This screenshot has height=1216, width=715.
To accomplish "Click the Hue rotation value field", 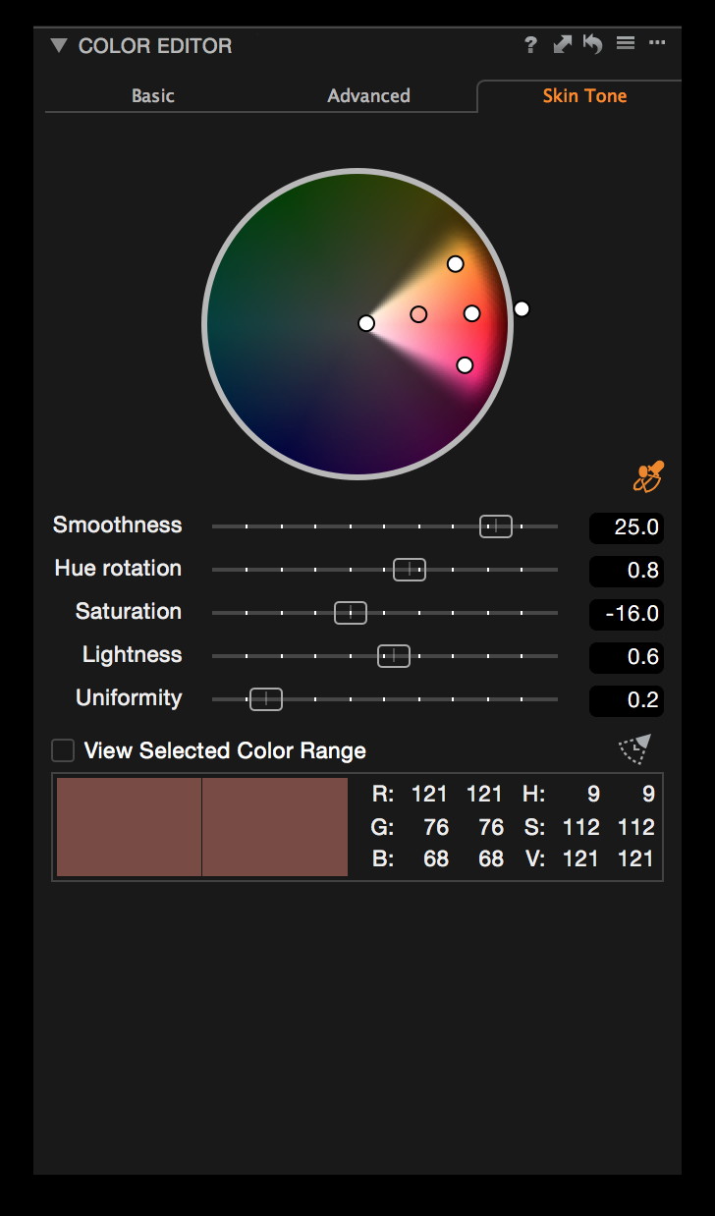I will 627,571.
